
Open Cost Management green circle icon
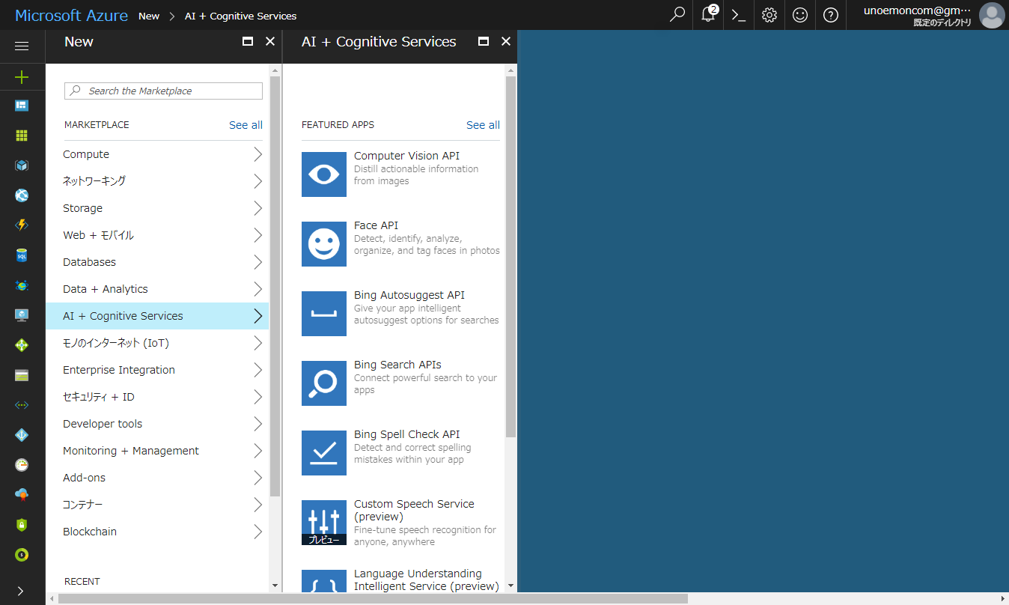pyautogui.click(x=22, y=555)
